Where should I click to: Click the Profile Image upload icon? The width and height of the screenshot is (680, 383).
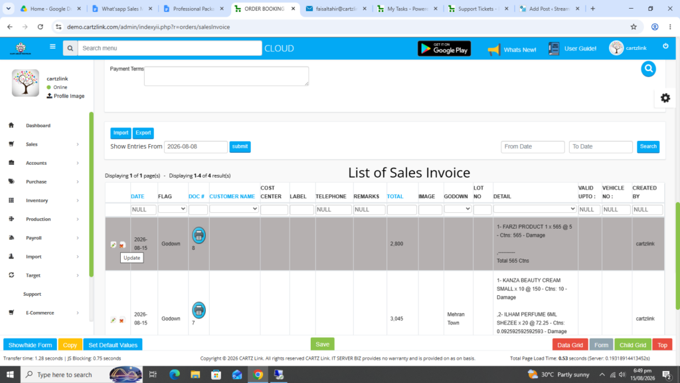49,96
